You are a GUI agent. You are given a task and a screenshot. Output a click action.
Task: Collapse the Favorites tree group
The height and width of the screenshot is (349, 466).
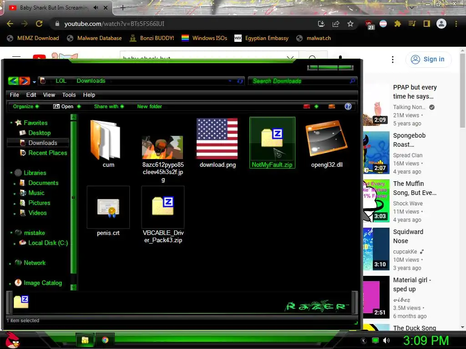(11, 123)
